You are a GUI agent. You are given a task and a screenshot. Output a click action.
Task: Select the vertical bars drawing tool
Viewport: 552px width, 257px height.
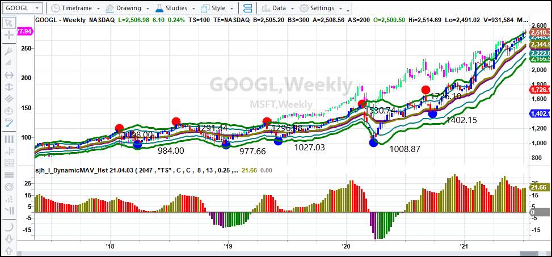[9, 138]
